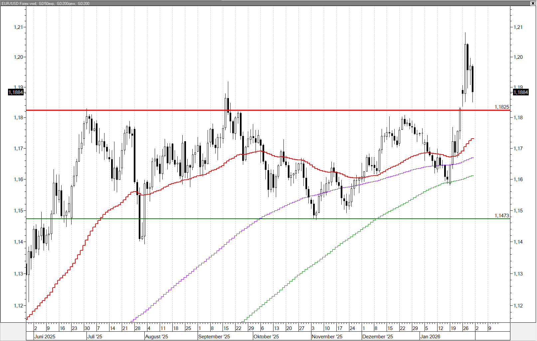The image size is (537, 341).
Task: Click the Juni 2025 month label
Action: [x=45, y=337]
